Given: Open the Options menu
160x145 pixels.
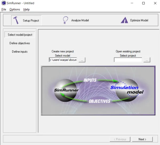Looking at the screenshot, I should [15, 9].
